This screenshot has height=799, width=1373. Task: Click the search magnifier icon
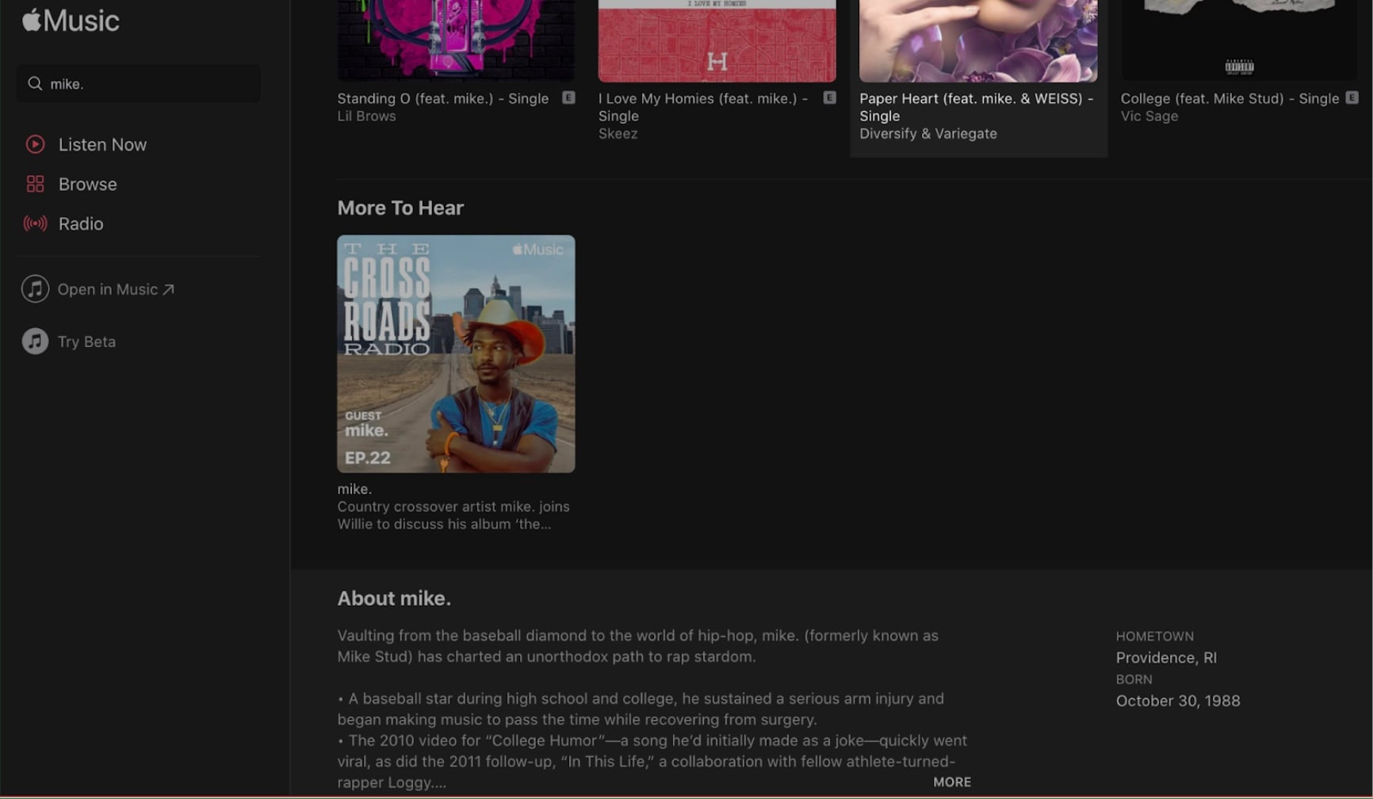(35, 83)
